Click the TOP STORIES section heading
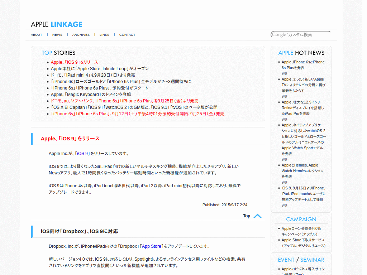The height and width of the screenshot is (275, 367). coord(58,53)
